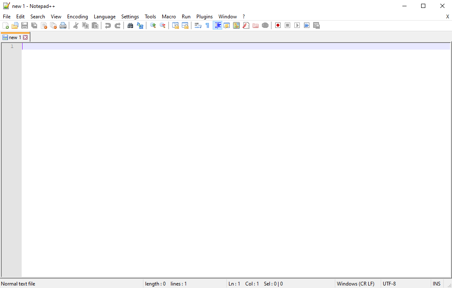Open the File menu
The width and height of the screenshot is (452, 288).
[x=7, y=17]
